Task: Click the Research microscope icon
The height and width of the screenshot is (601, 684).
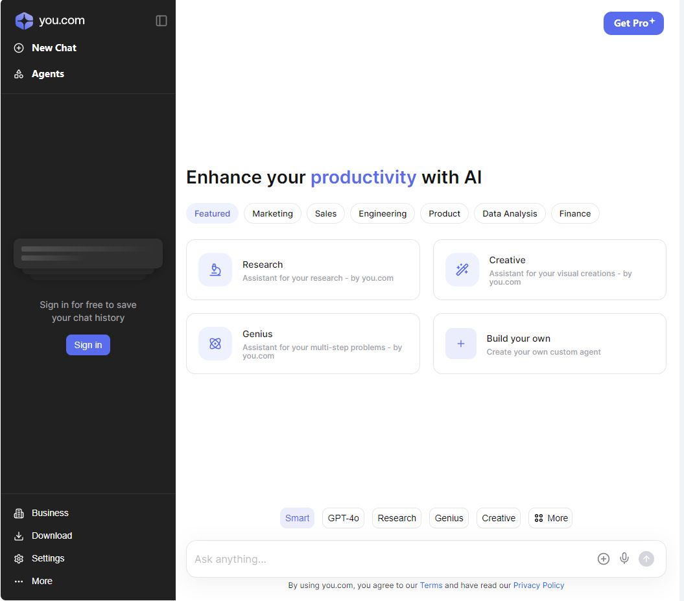Action: click(215, 270)
